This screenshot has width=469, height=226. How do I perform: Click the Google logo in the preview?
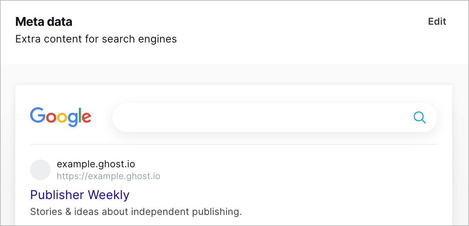tap(60, 117)
